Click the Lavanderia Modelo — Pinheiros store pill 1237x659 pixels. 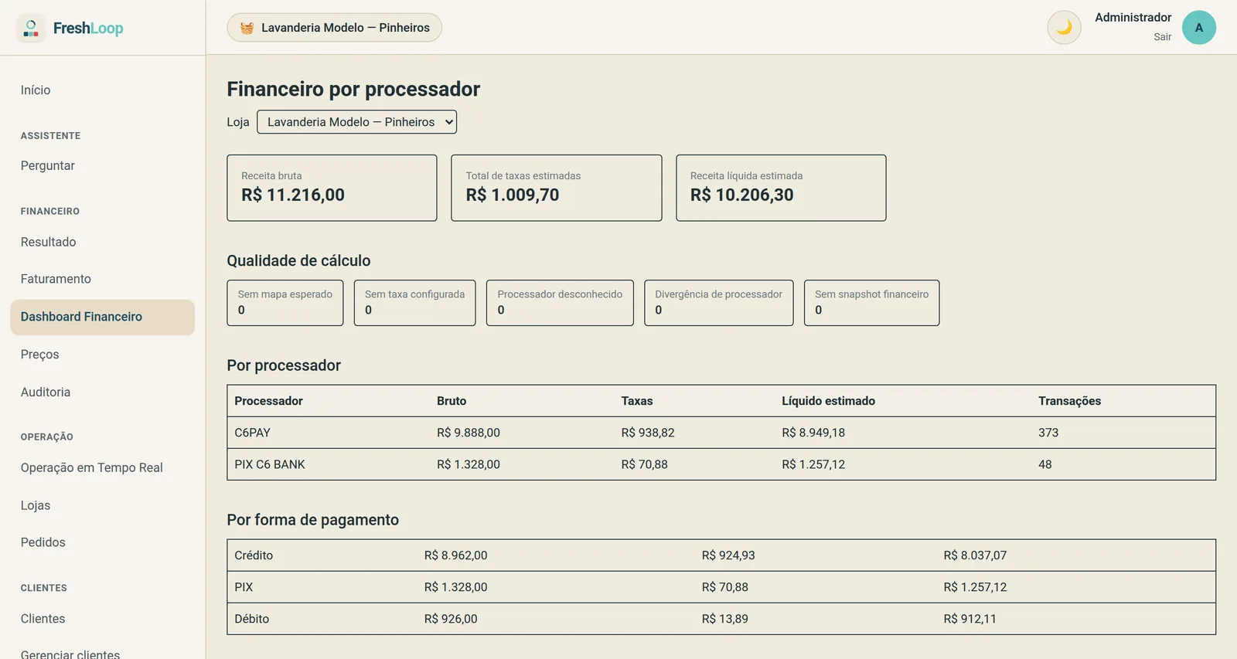(334, 28)
